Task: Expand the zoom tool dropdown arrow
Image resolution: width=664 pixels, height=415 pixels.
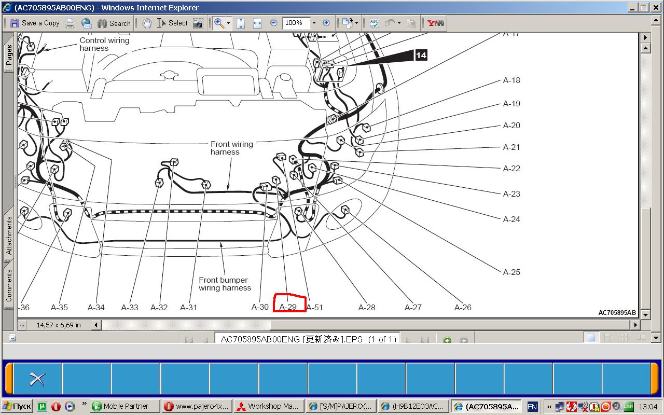Action: [229, 23]
